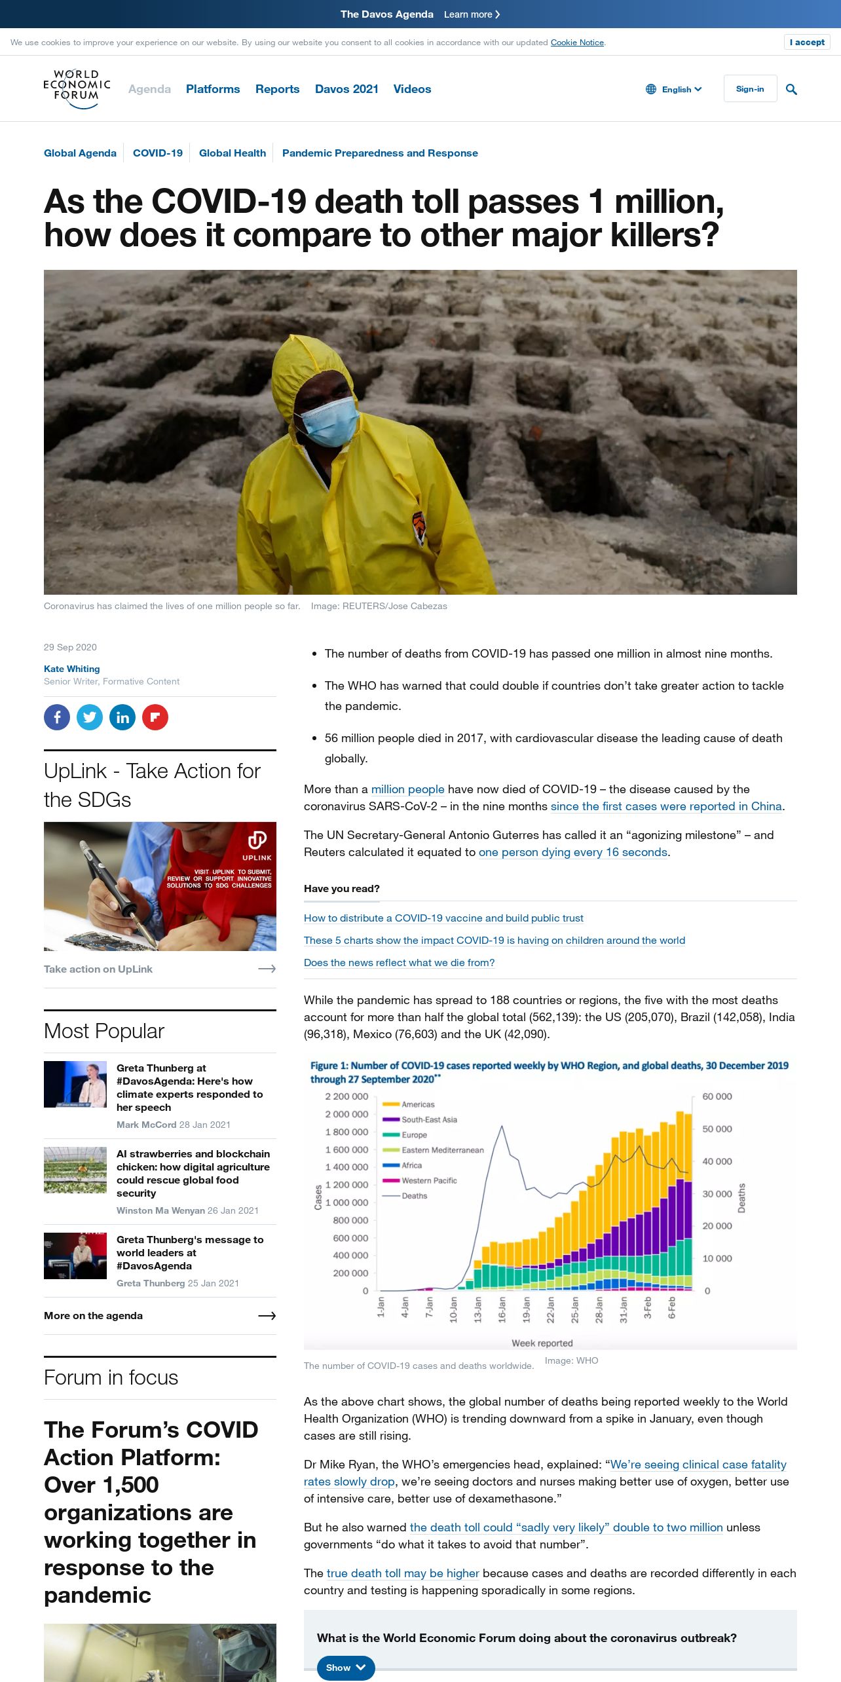The height and width of the screenshot is (1682, 841).
Task: Share article on LinkedIn icon
Action: pyautogui.click(x=122, y=717)
